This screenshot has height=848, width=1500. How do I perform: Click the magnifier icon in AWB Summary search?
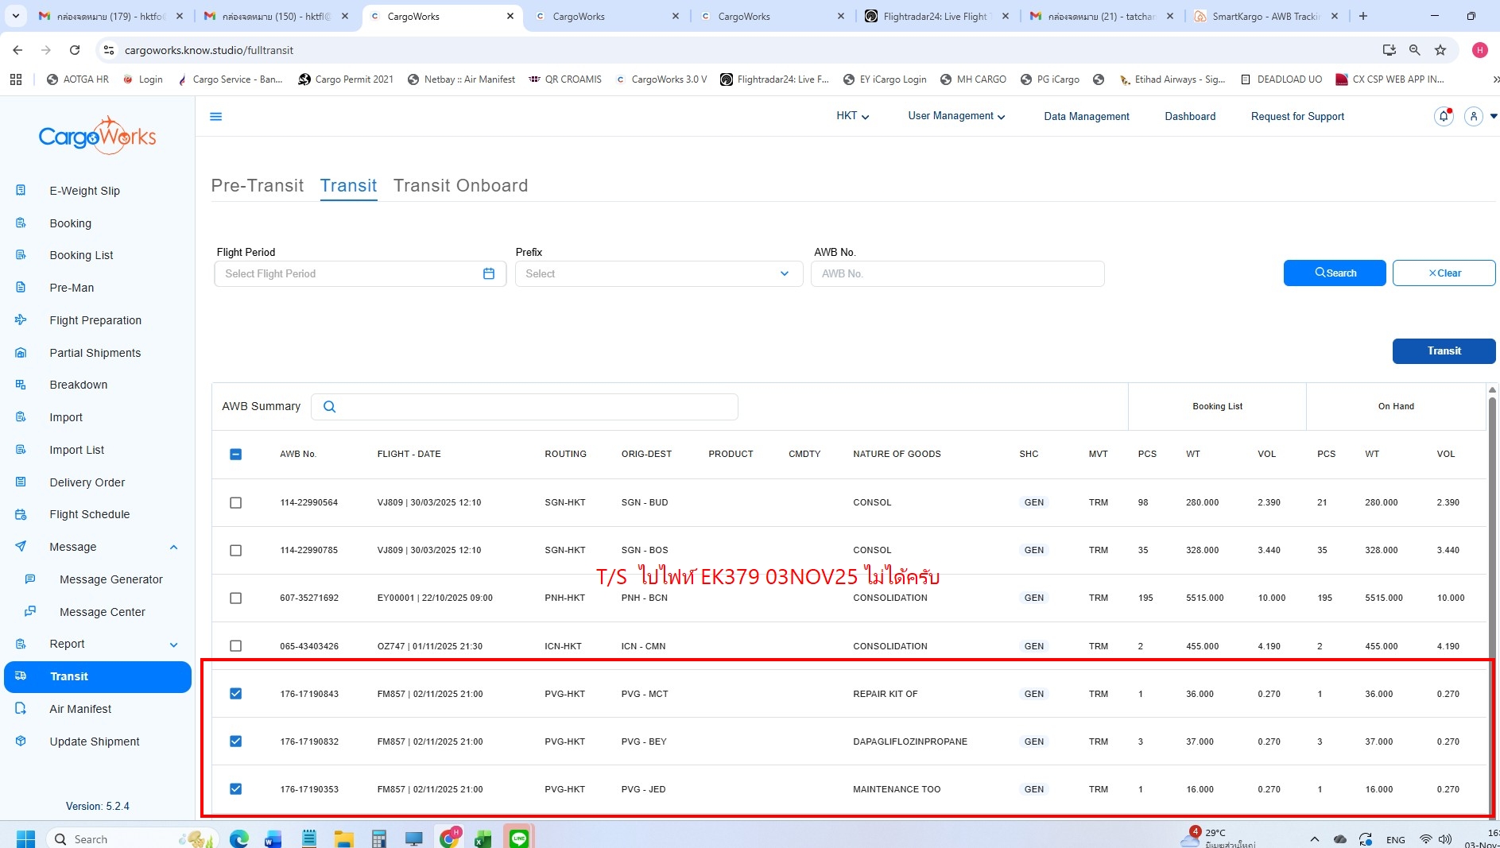click(329, 407)
